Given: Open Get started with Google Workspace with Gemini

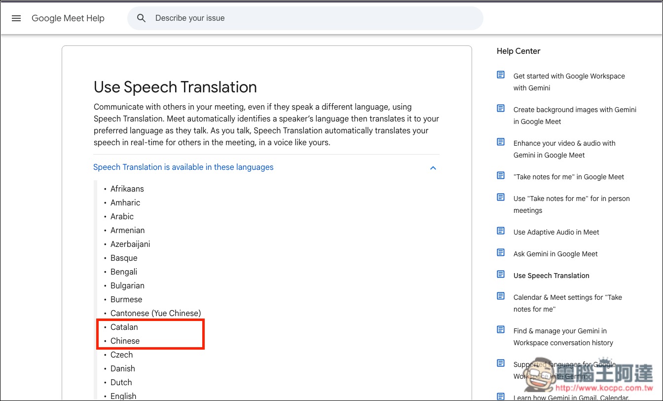Looking at the screenshot, I should click(569, 82).
